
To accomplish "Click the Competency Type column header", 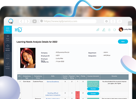I will tap(27, 77).
